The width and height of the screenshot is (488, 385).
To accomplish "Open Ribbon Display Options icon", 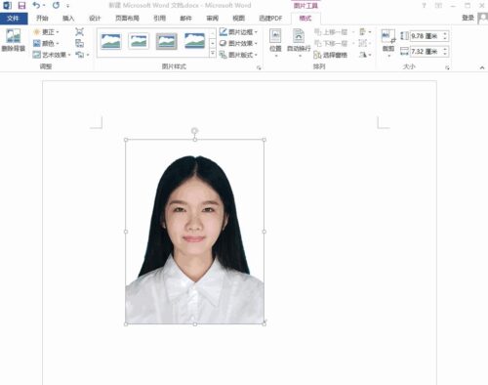I will (438, 6).
